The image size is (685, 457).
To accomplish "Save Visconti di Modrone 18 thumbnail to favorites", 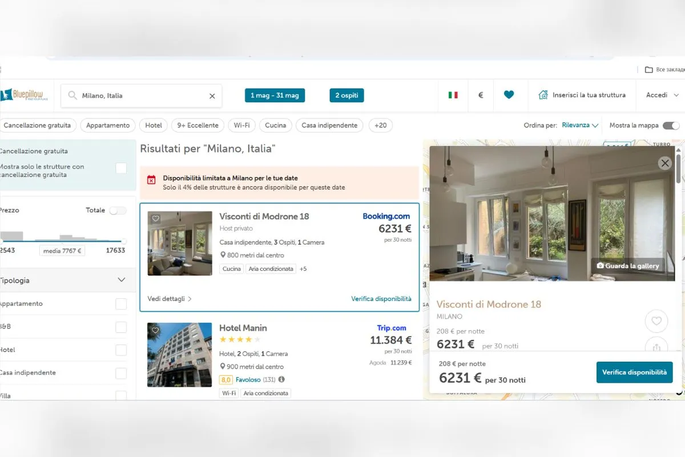I will tap(156, 219).
